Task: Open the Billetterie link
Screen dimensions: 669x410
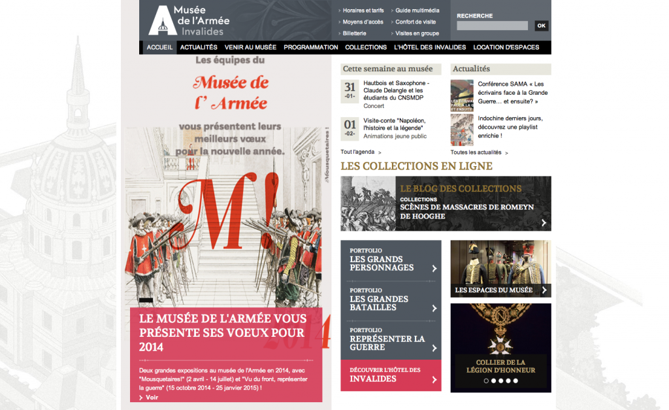Action: tap(354, 33)
